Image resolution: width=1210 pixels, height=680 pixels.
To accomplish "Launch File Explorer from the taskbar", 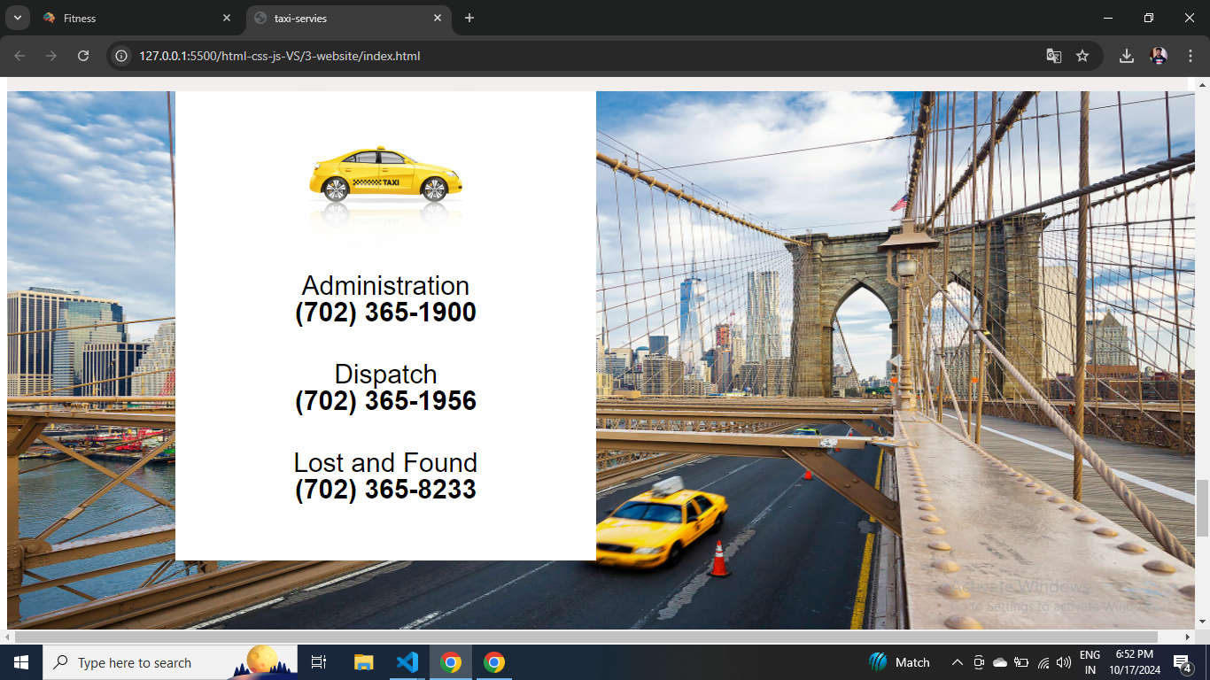I will pos(364,662).
